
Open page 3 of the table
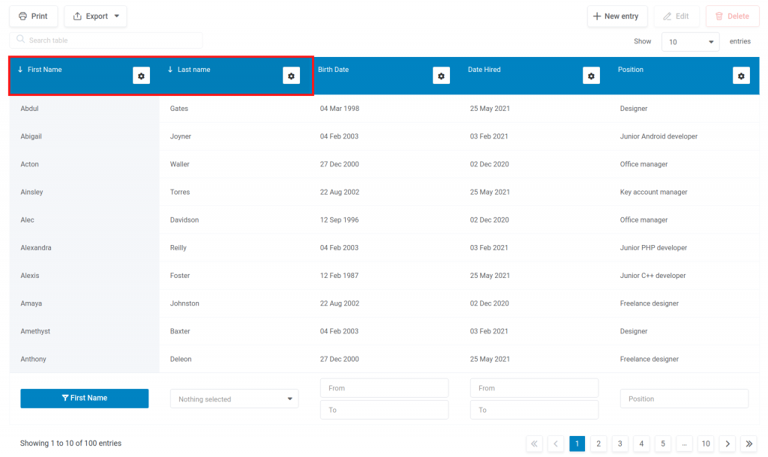[x=619, y=444]
